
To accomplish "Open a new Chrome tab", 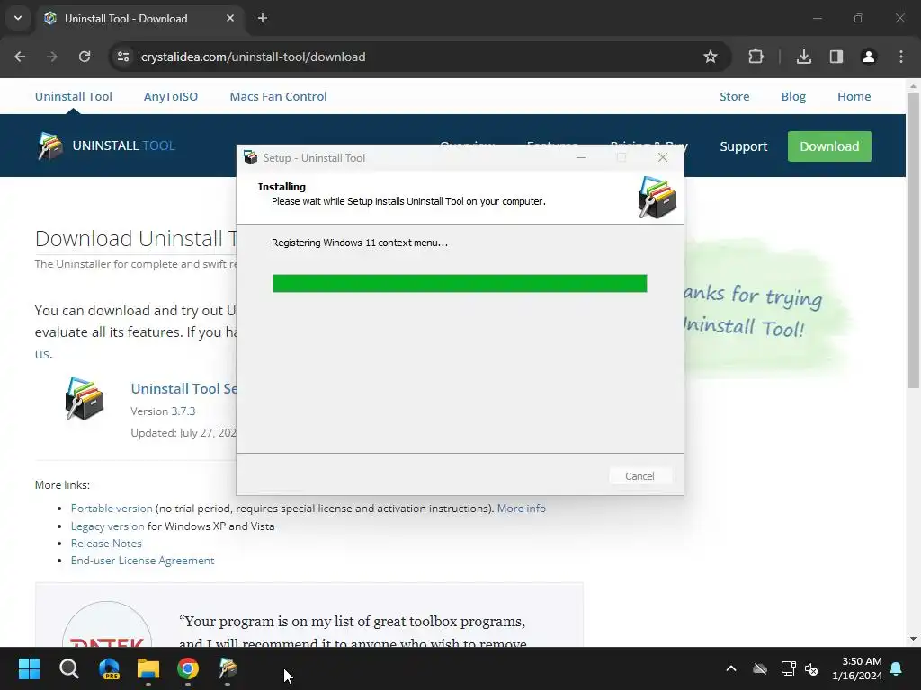I will (x=263, y=18).
